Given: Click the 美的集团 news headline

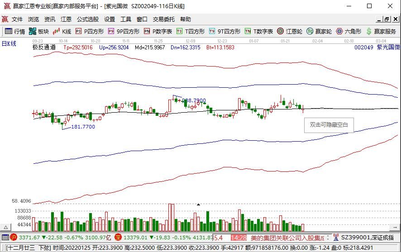Looking at the screenshot, I should pos(287,238).
